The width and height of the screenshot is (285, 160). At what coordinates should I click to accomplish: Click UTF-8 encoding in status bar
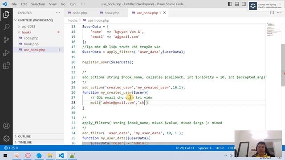pos(220,148)
